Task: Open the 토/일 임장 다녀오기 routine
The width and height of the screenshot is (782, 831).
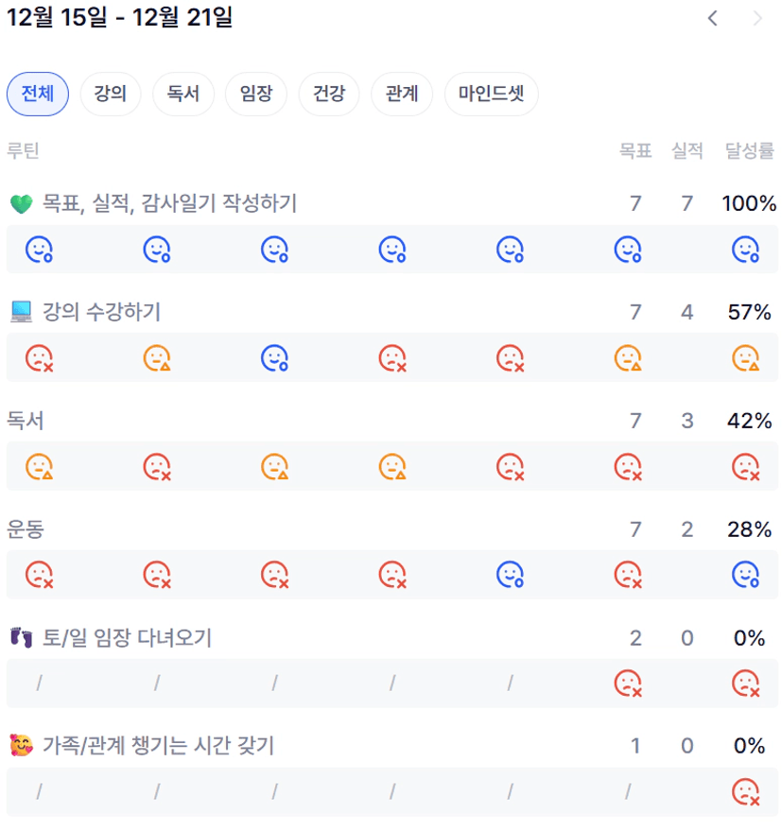Action: pyautogui.click(x=127, y=638)
